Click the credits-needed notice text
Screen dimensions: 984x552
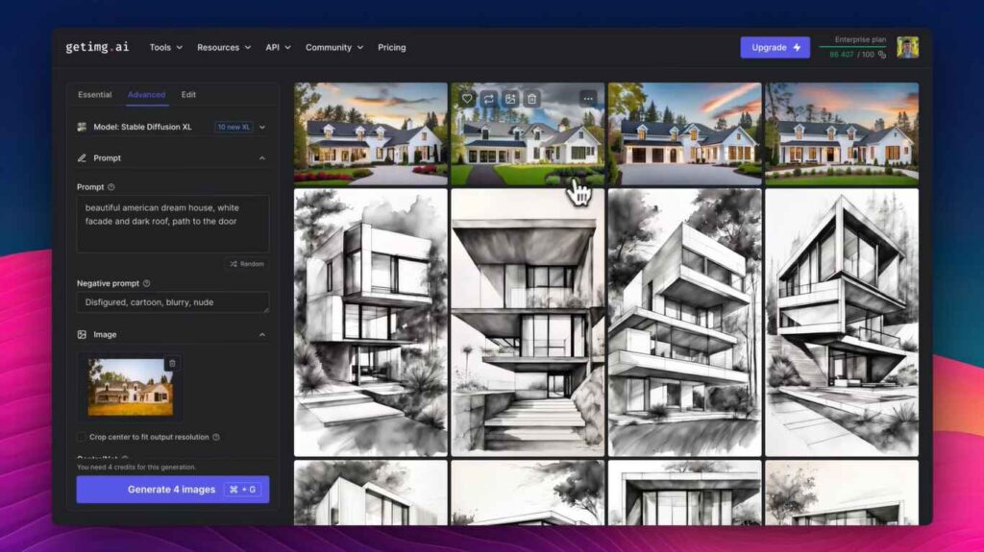pos(136,467)
